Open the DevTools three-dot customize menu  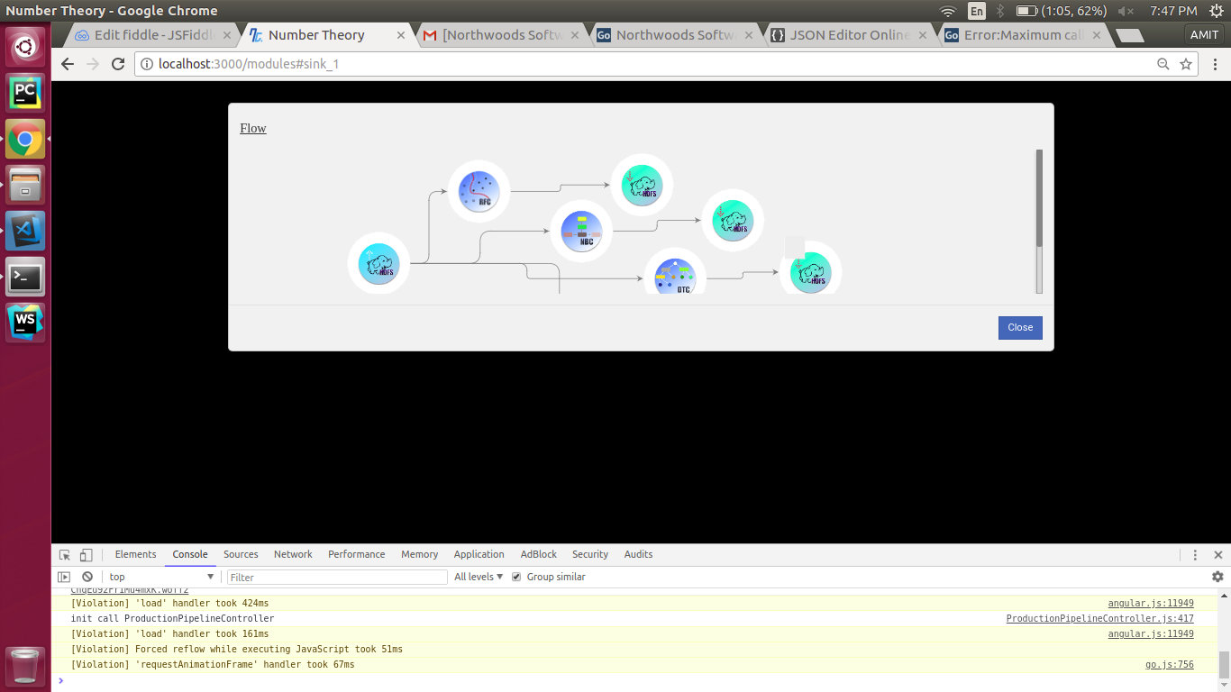1195,555
